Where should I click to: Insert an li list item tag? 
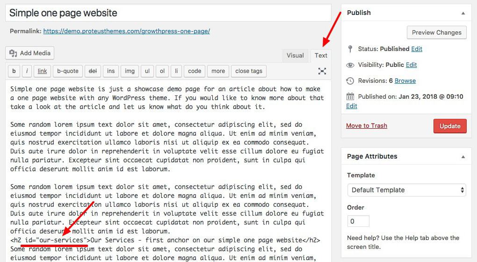[x=176, y=71]
